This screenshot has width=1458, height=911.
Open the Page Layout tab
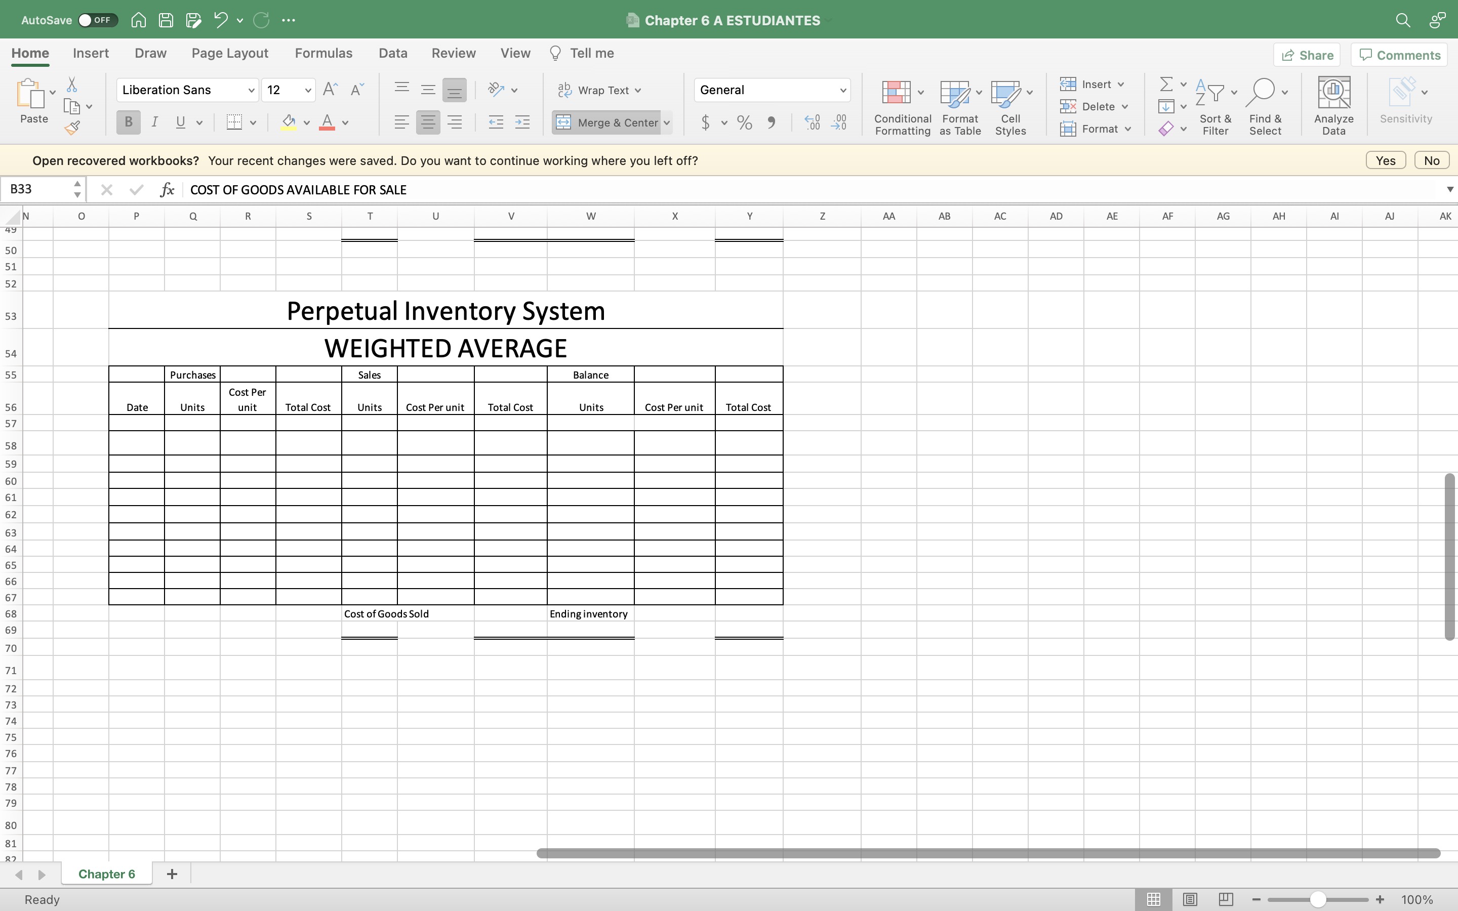(229, 53)
